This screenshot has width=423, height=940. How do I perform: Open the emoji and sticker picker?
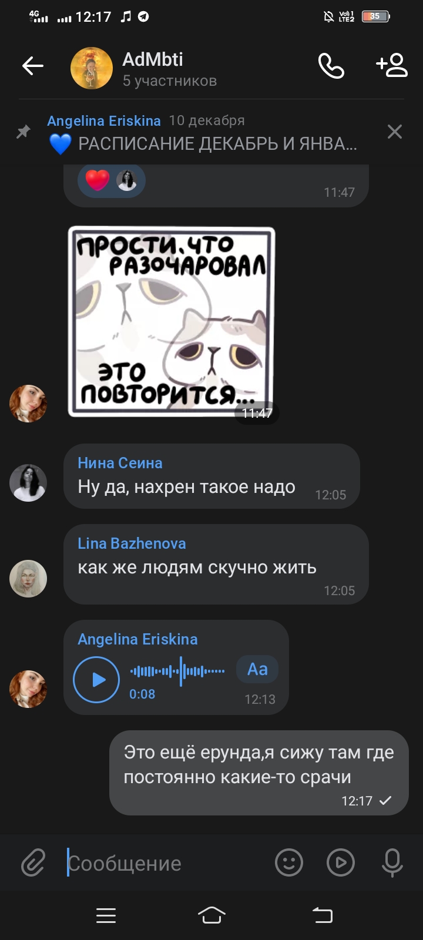click(x=289, y=863)
